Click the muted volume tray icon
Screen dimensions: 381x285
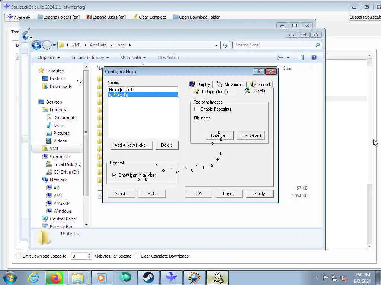click(x=343, y=278)
